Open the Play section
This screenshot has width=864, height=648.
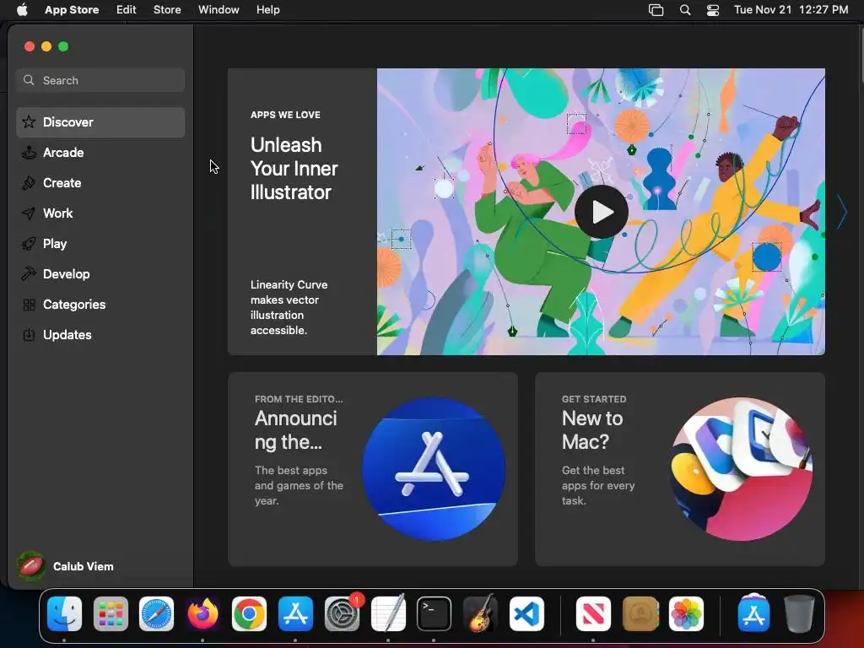point(100,244)
